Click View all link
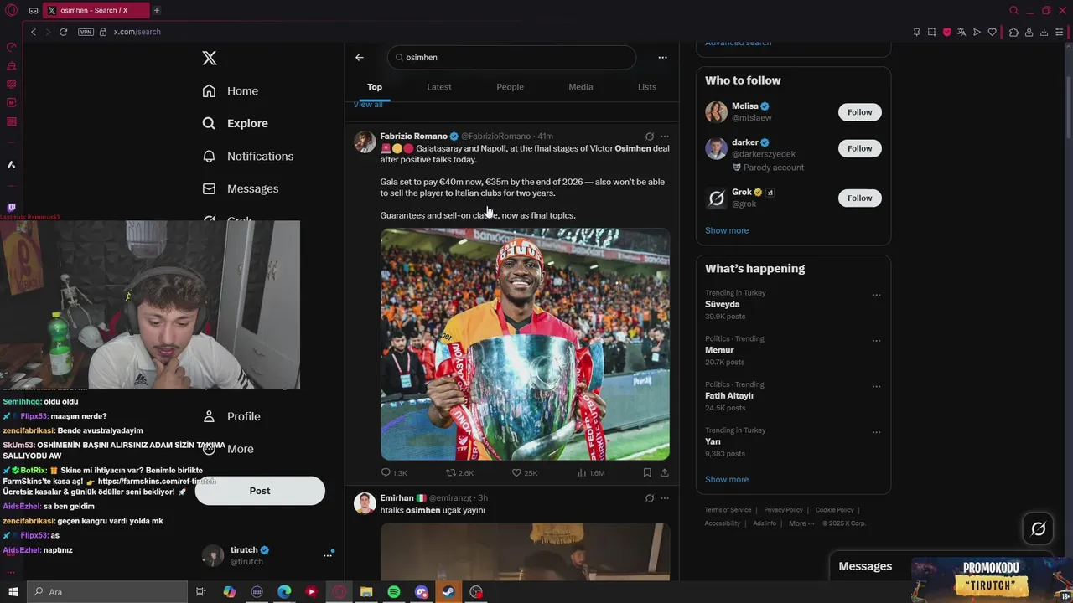The image size is (1073, 603). click(x=368, y=105)
